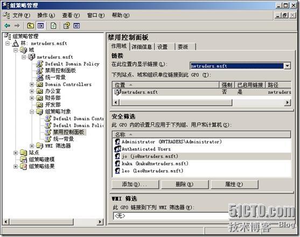Select the leo (leo@nwtraders.msft) entry
This screenshot has width=300, height=237.
(x=203, y=171)
